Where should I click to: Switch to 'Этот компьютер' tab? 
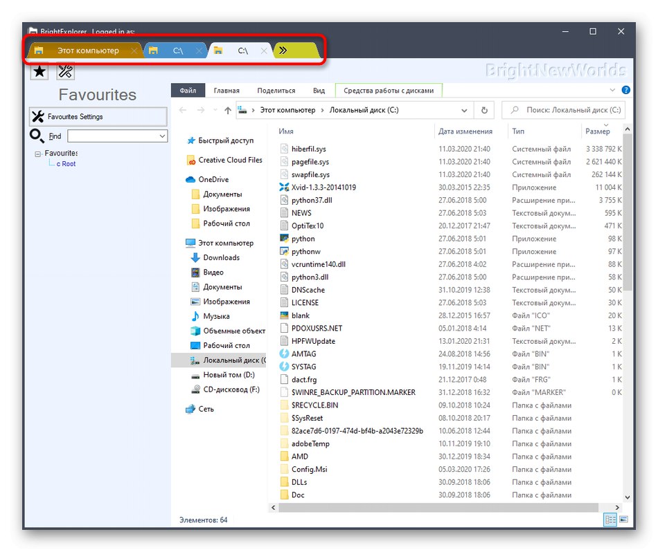[85, 50]
